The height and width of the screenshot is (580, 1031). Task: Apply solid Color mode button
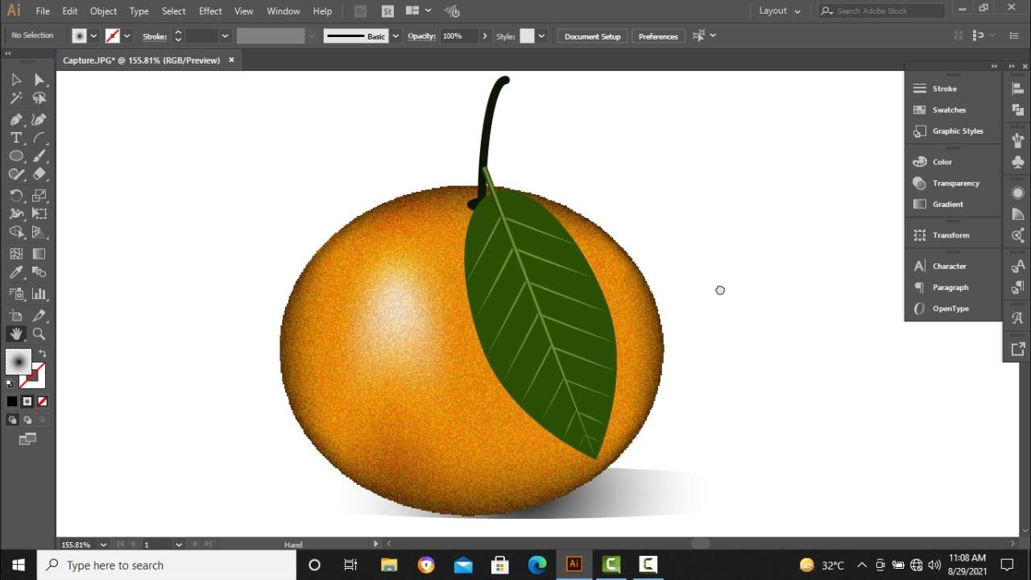(12, 401)
